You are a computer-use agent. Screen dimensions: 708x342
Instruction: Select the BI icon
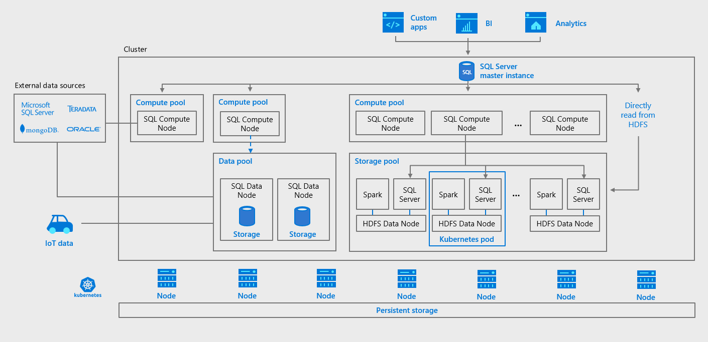466,22
